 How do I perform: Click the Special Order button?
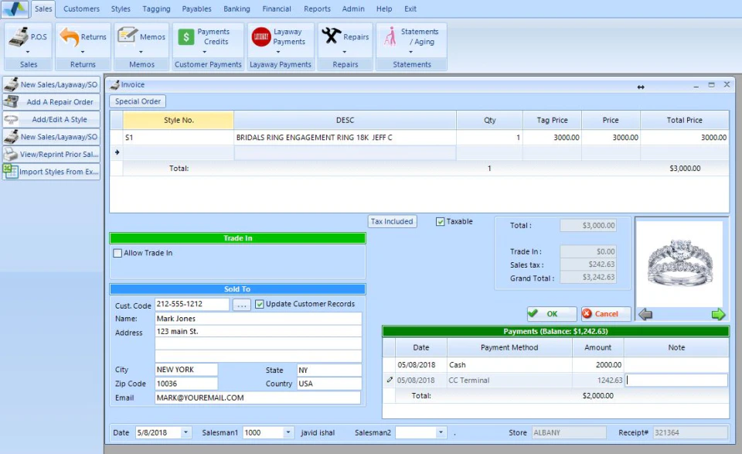tap(138, 101)
